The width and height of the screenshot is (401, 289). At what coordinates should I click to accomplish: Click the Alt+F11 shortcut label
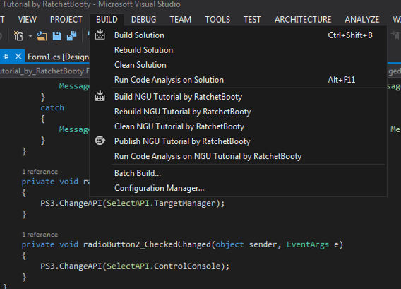pos(342,80)
